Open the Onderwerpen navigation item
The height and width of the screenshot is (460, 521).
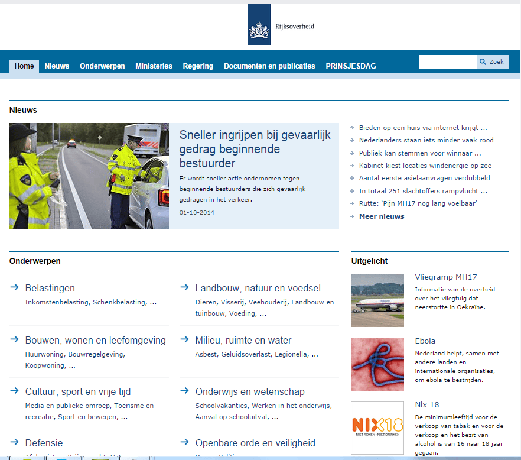pyautogui.click(x=102, y=66)
